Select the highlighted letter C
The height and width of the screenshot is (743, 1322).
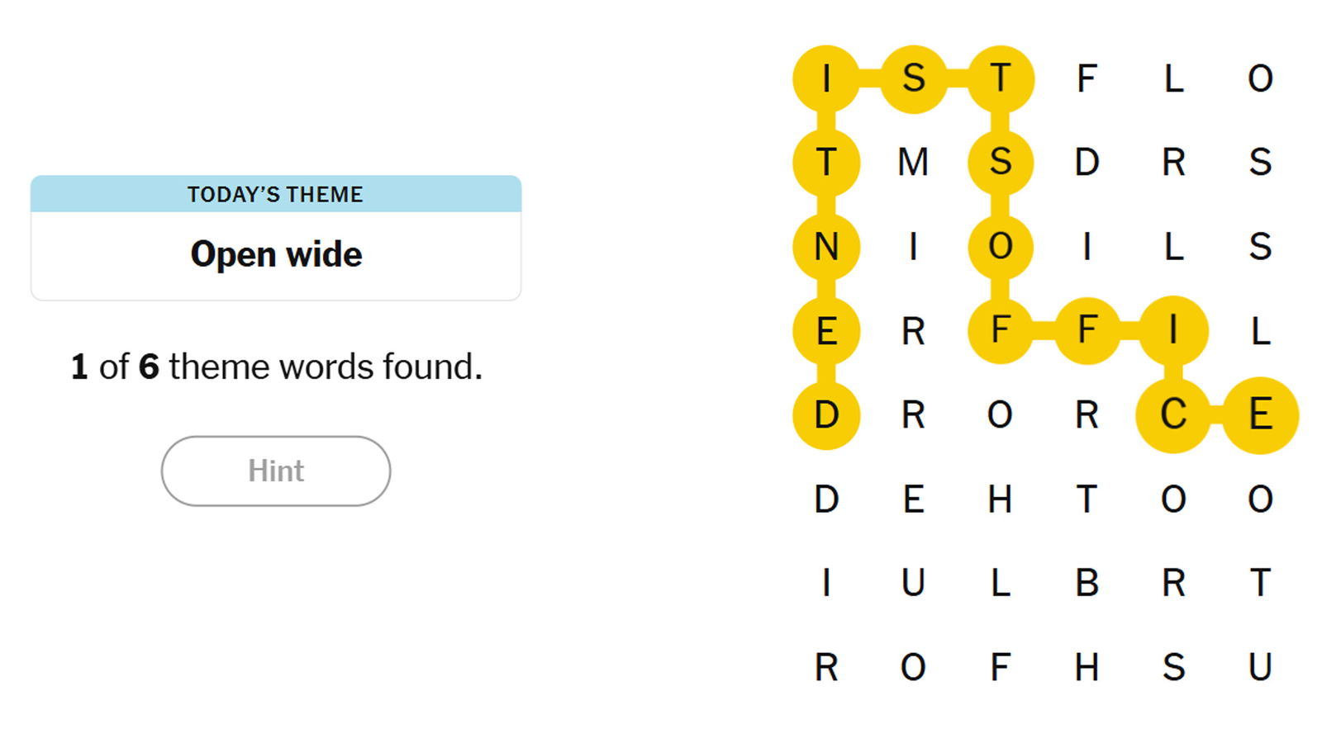point(1173,414)
